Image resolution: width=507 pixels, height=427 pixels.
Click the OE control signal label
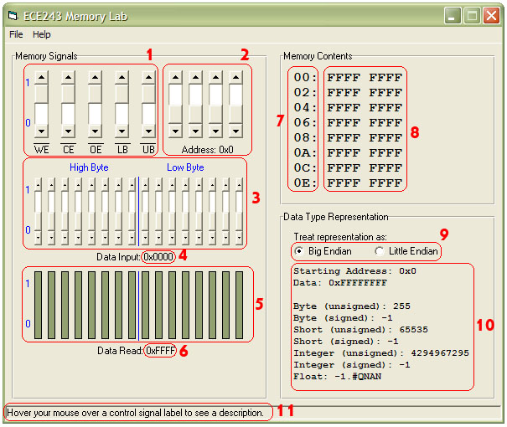pyautogui.click(x=96, y=149)
